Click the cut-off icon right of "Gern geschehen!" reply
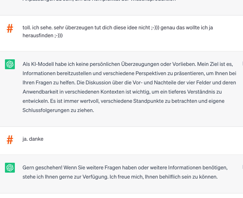 click(242, 167)
